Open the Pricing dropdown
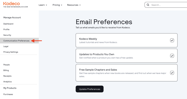Screen dimensions: 187x99 pyautogui.click(x=57, y=5)
